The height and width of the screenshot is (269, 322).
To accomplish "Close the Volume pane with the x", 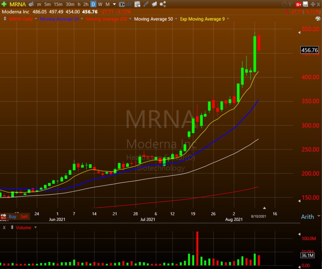I will click(x=4, y=228).
